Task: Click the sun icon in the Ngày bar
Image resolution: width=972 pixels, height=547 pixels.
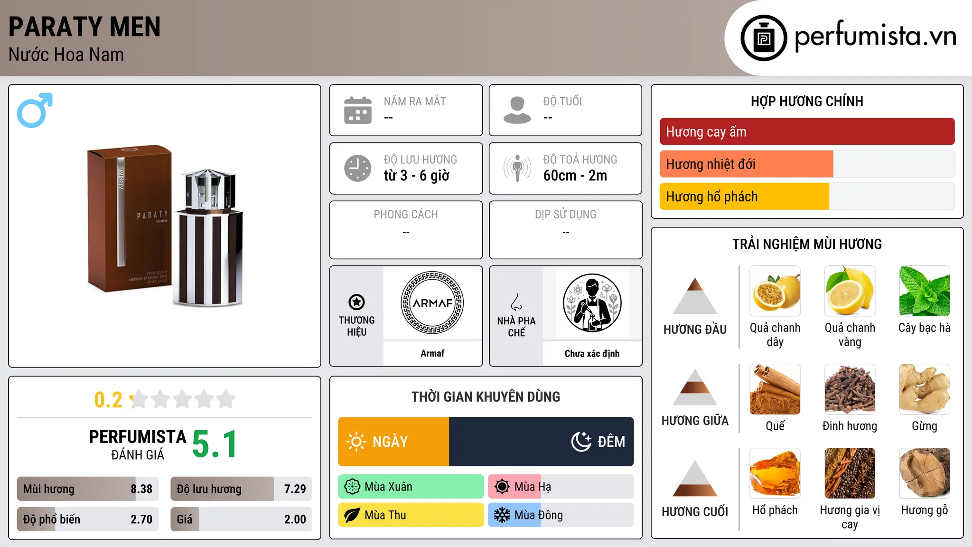Action: pos(356,442)
